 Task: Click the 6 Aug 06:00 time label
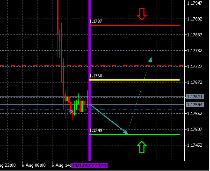pyautogui.click(x=34, y=165)
